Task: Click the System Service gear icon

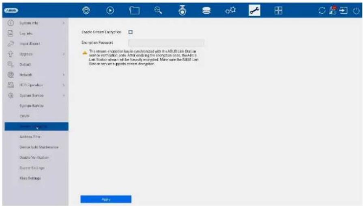Action: [11, 95]
